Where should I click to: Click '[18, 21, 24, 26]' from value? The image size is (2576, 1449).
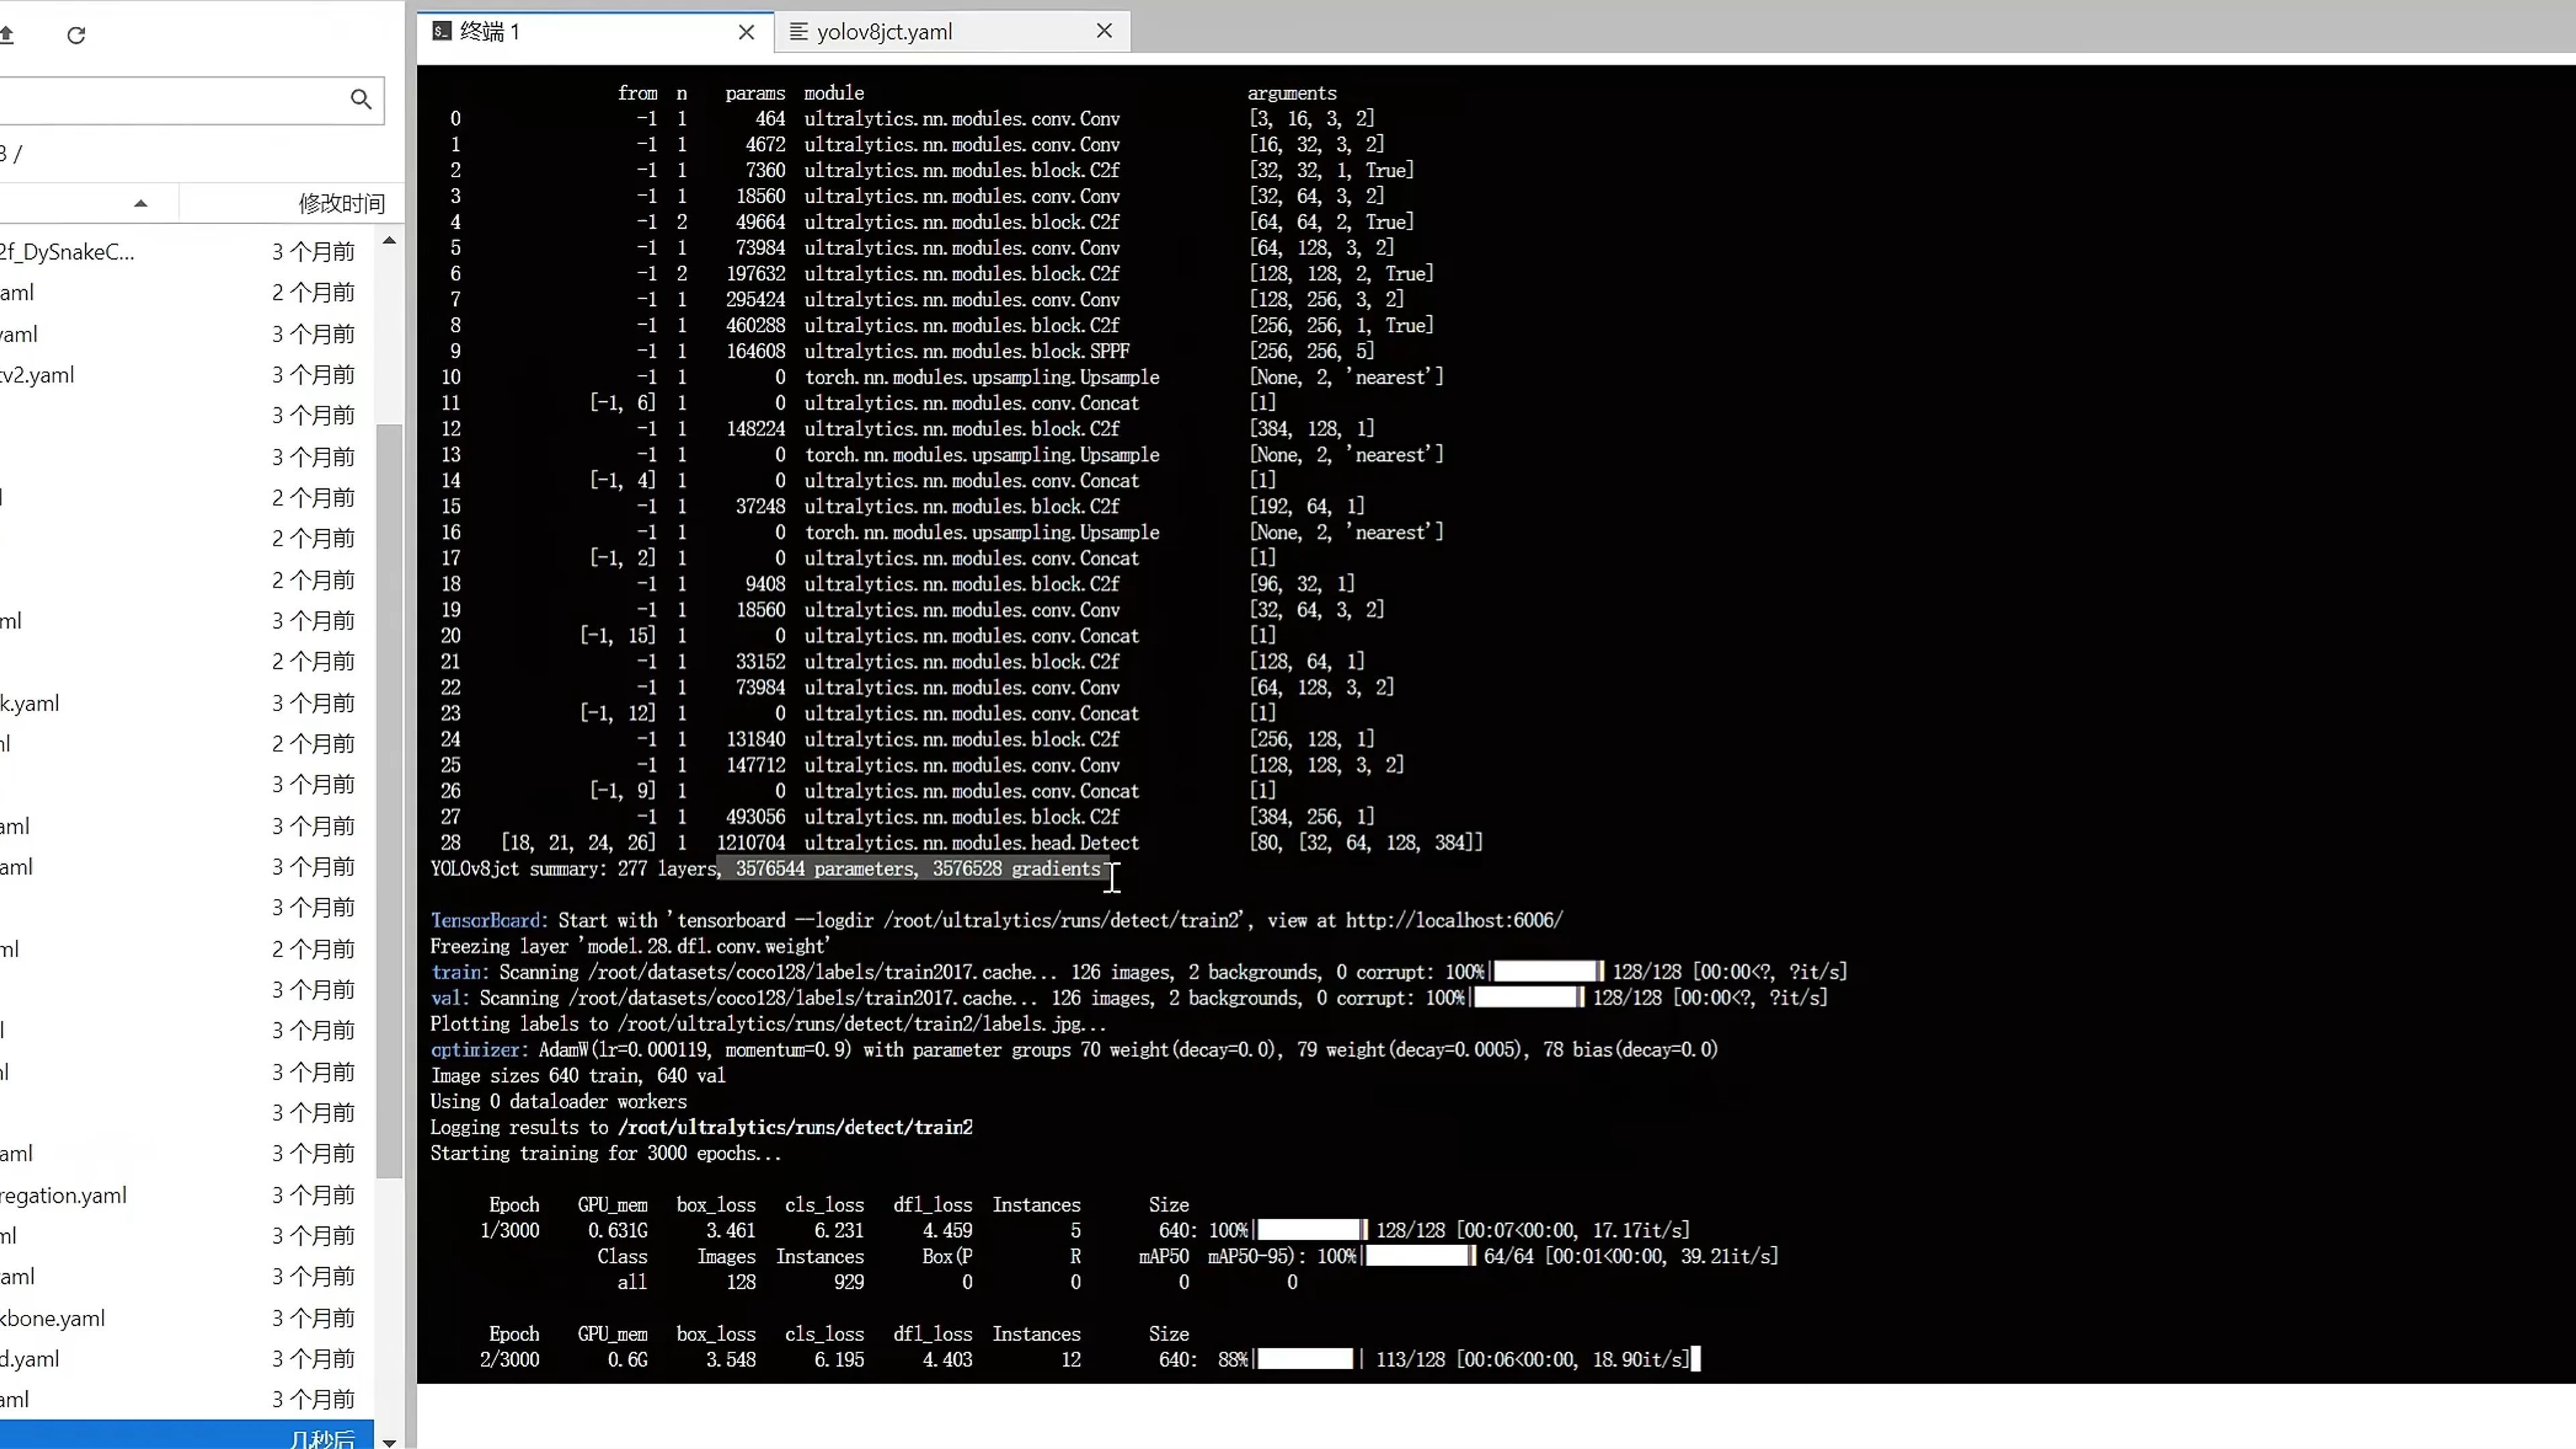[x=578, y=843]
